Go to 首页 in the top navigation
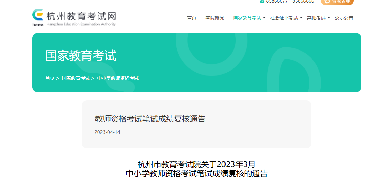This screenshot has height=183, width=379. point(192,18)
